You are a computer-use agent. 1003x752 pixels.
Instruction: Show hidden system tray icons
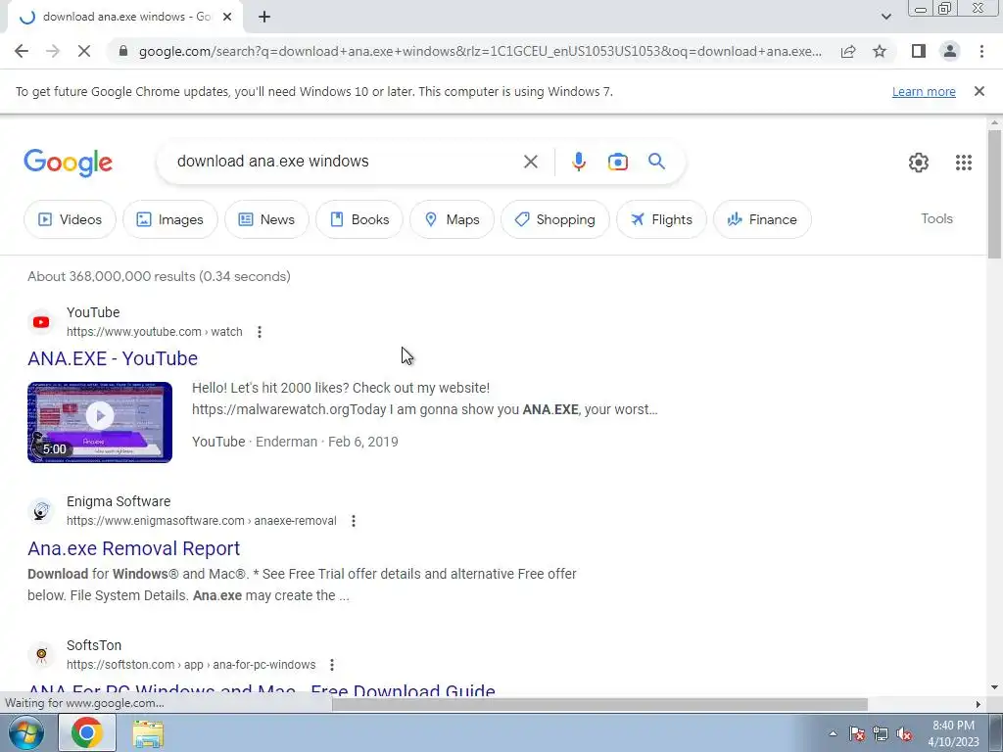(833, 733)
